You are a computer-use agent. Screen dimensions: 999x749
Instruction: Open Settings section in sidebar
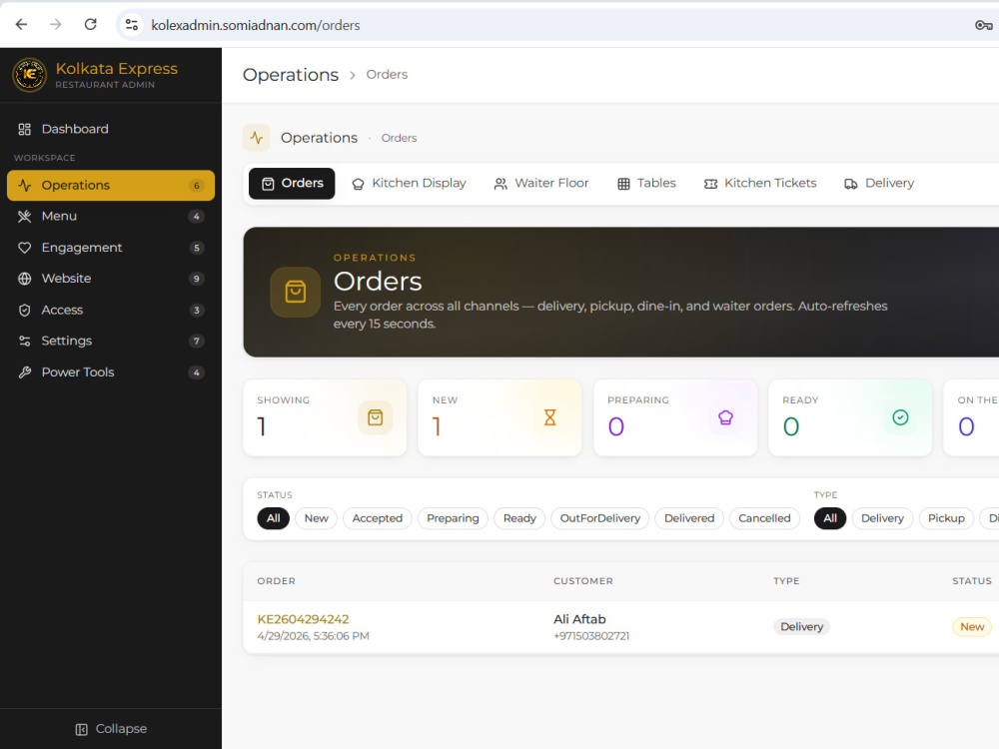coord(111,341)
